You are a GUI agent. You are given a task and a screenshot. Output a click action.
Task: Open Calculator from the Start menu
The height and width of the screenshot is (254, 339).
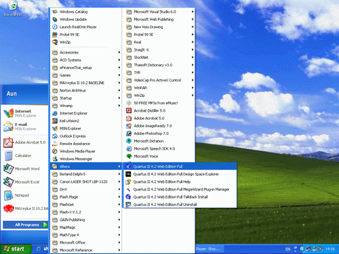click(25, 156)
